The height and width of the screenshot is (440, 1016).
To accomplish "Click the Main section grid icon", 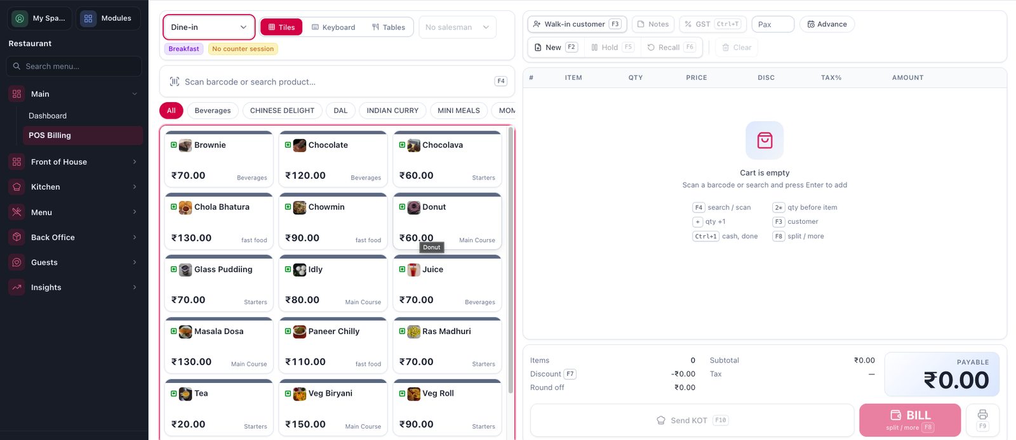I will (17, 94).
